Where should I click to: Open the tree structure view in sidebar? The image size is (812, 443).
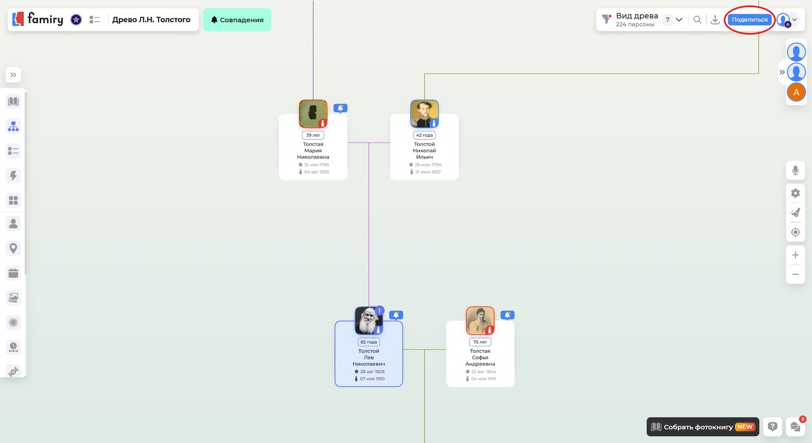[x=14, y=126]
